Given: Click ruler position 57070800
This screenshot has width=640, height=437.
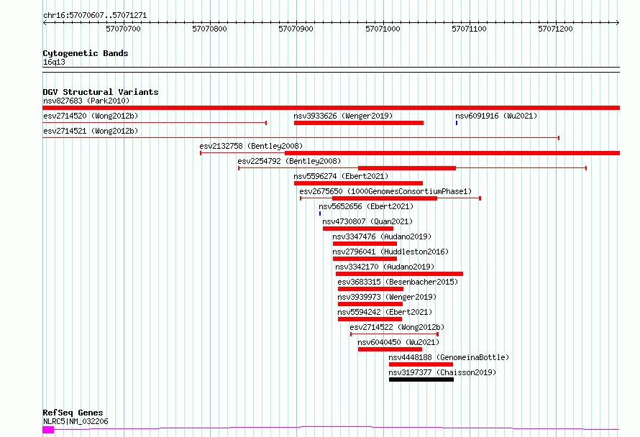Looking at the screenshot, I should tap(209, 29).
